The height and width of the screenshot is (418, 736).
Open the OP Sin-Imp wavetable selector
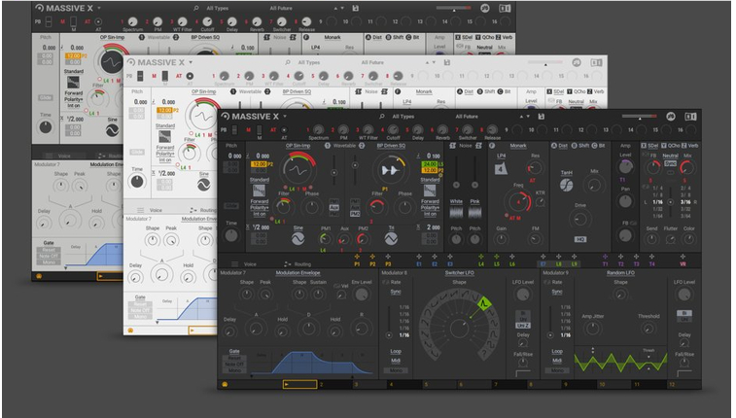(x=298, y=146)
